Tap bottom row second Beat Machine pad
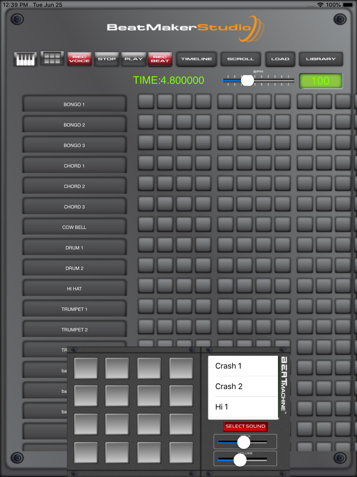The width and height of the screenshot is (357, 477). [x=117, y=452]
